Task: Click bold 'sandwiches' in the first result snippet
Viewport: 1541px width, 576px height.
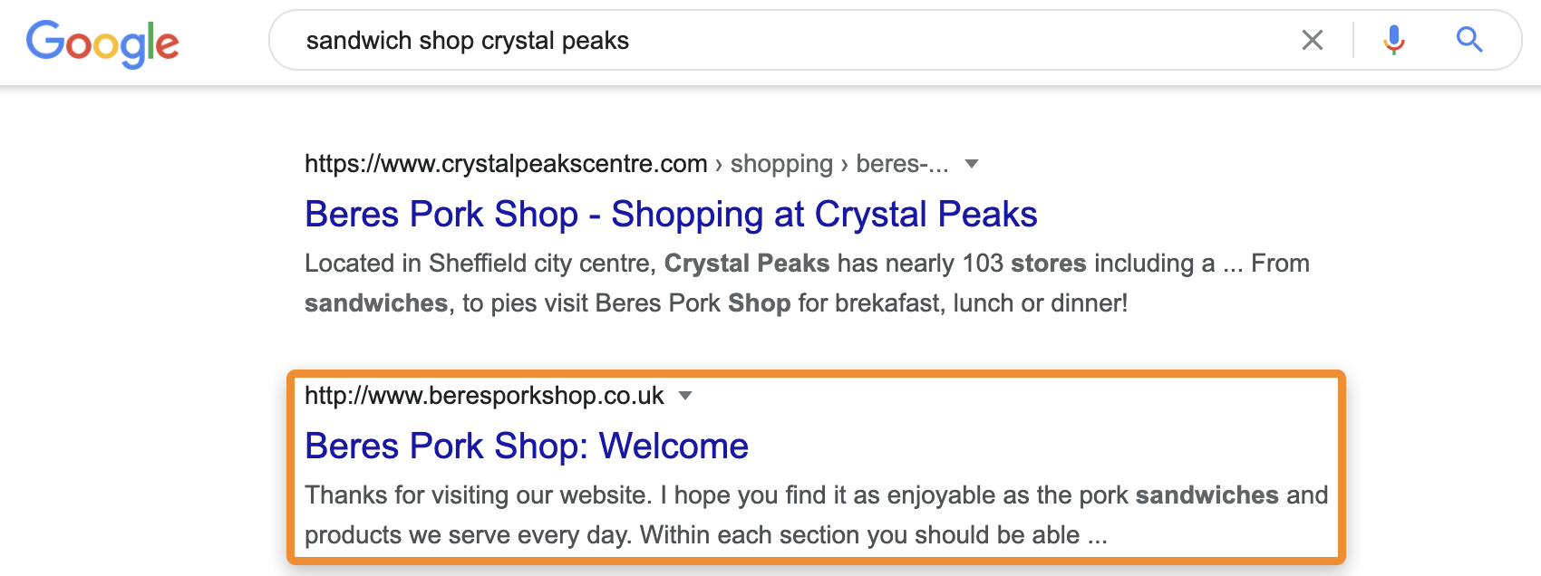Action: [376, 303]
